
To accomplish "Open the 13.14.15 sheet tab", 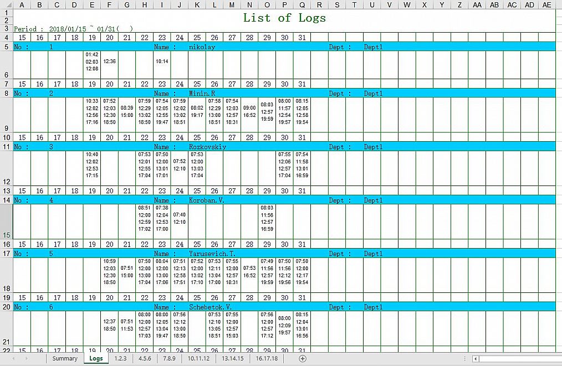I will (x=233, y=359).
